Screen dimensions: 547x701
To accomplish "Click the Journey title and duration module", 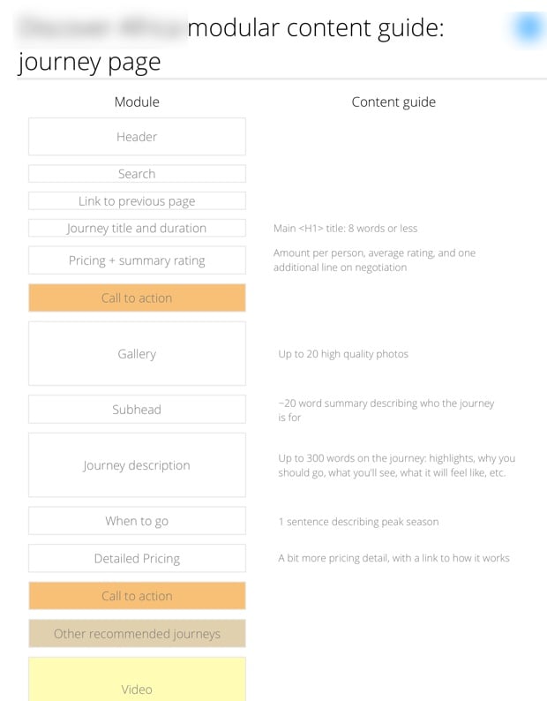I will click(137, 228).
